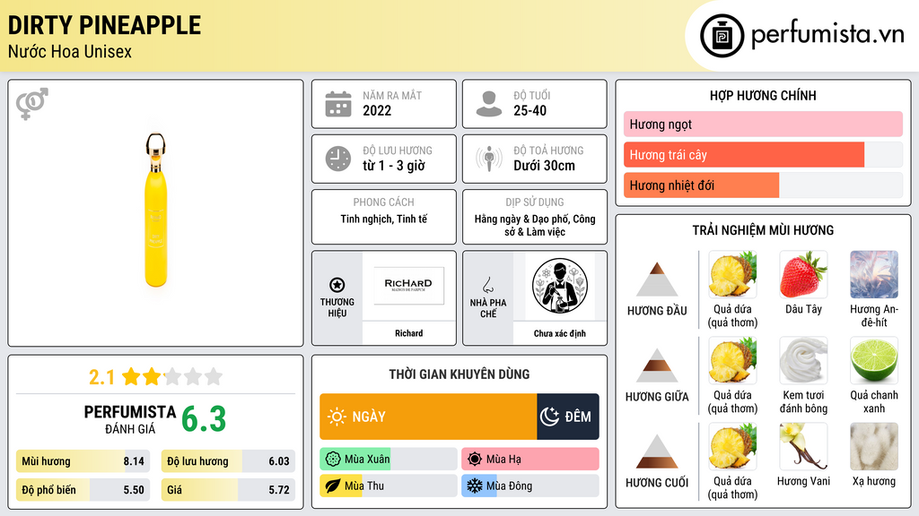Select pineapple note in Hương đầu row
Image resolution: width=919 pixels, height=516 pixels.
(732, 274)
